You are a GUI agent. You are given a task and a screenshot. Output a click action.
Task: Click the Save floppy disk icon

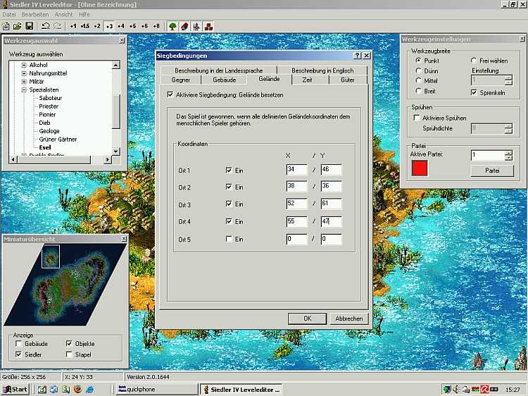pos(30,26)
